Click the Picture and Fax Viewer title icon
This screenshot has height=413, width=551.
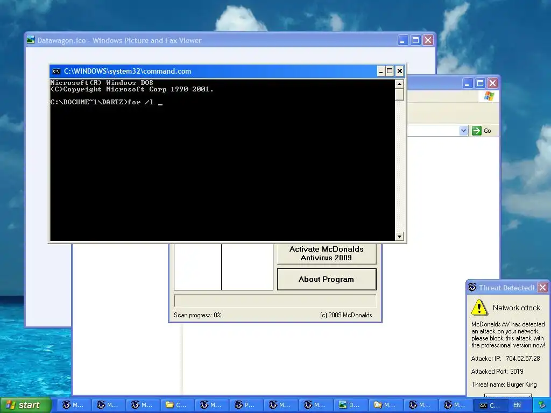[x=31, y=40]
